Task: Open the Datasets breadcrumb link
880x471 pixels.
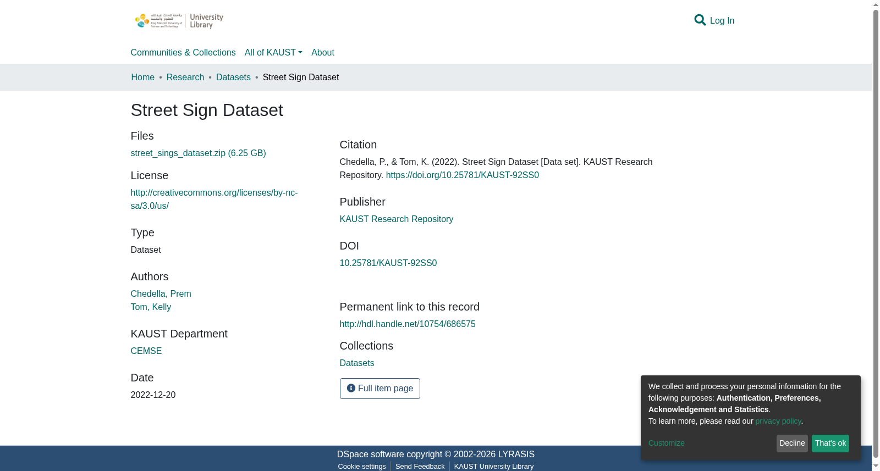Action: click(x=233, y=77)
